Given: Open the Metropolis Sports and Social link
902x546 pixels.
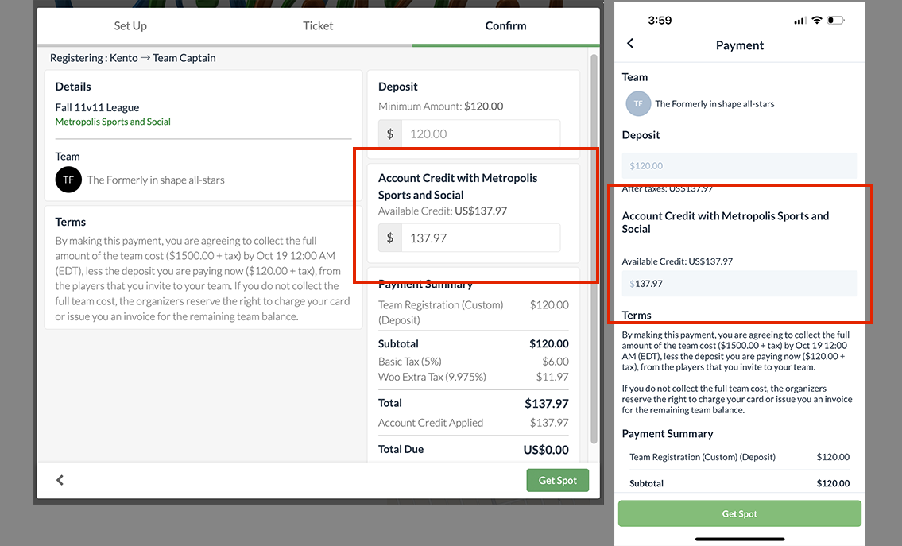Looking at the screenshot, I should (x=113, y=122).
